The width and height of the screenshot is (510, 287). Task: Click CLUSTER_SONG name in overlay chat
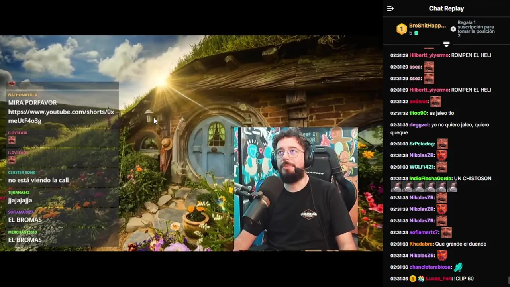point(22,172)
